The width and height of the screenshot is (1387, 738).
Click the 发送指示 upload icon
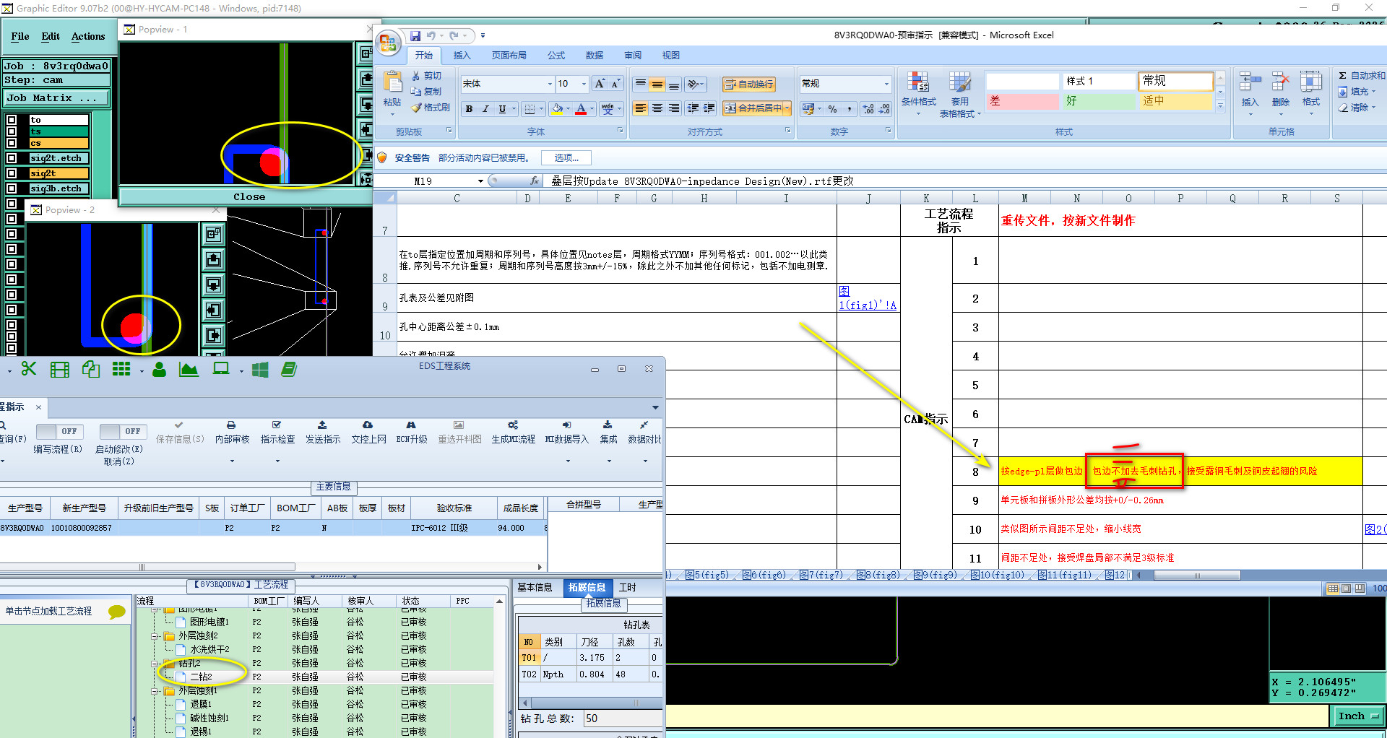click(322, 425)
